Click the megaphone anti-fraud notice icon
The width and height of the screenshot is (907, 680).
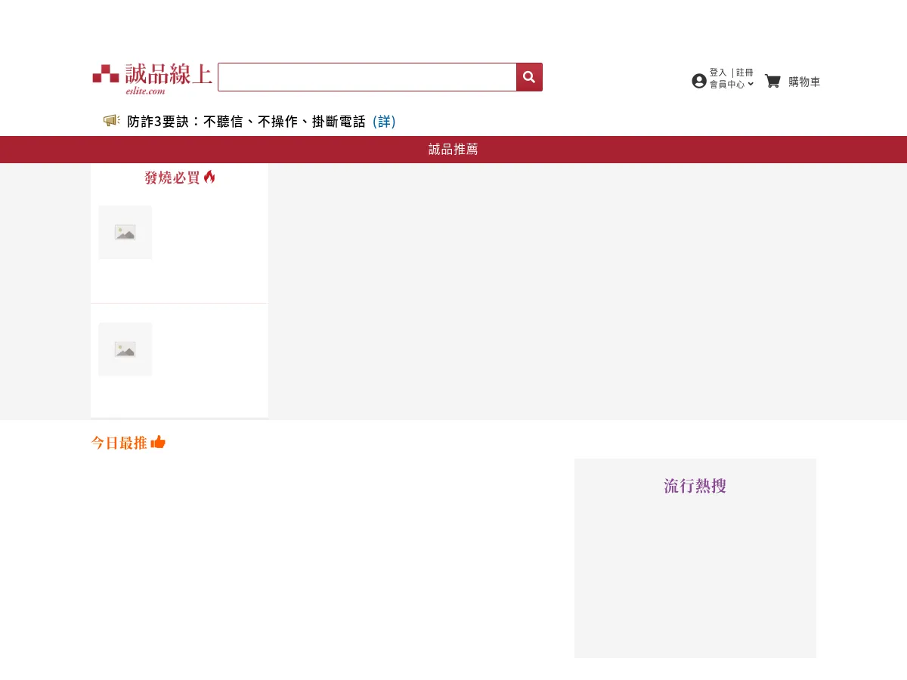[111, 120]
